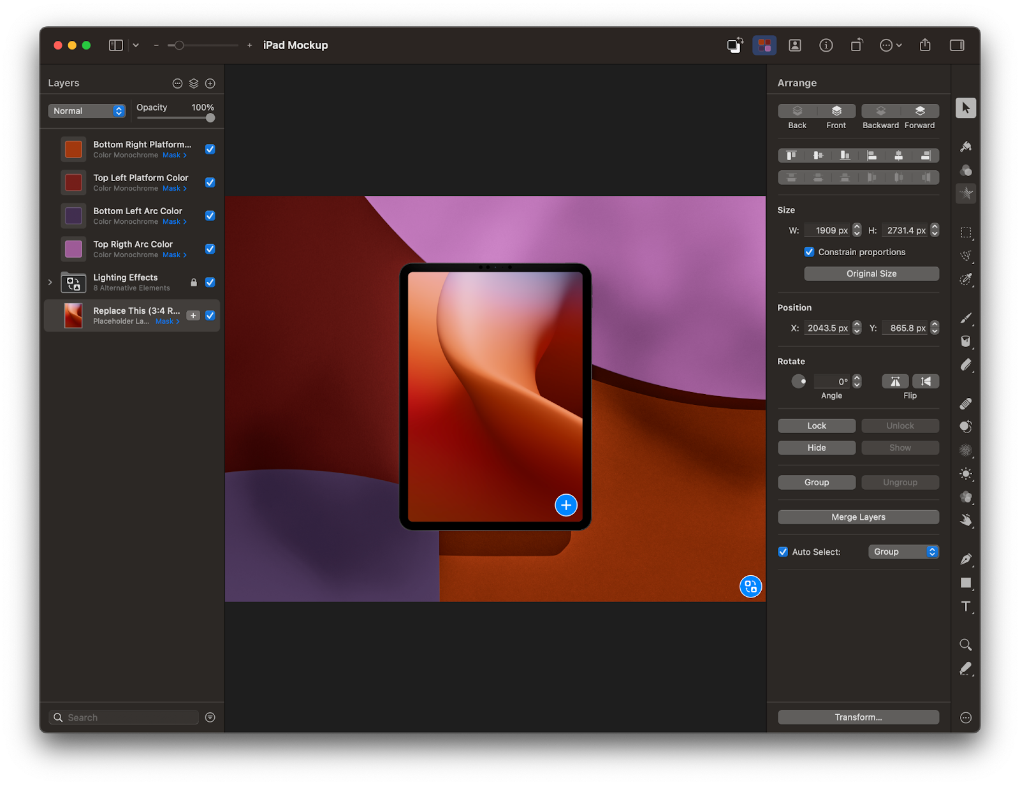Click the Original Size button
The height and width of the screenshot is (785, 1020).
[x=871, y=274]
